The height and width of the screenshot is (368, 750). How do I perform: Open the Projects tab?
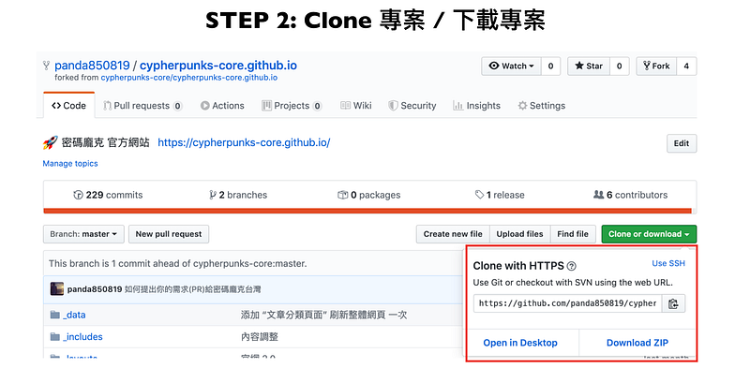tap(292, 106)
